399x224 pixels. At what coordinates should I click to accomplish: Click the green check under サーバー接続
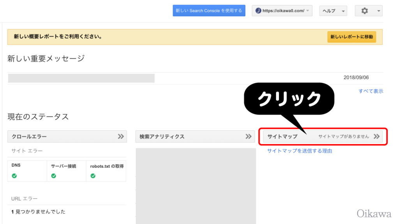54,176
